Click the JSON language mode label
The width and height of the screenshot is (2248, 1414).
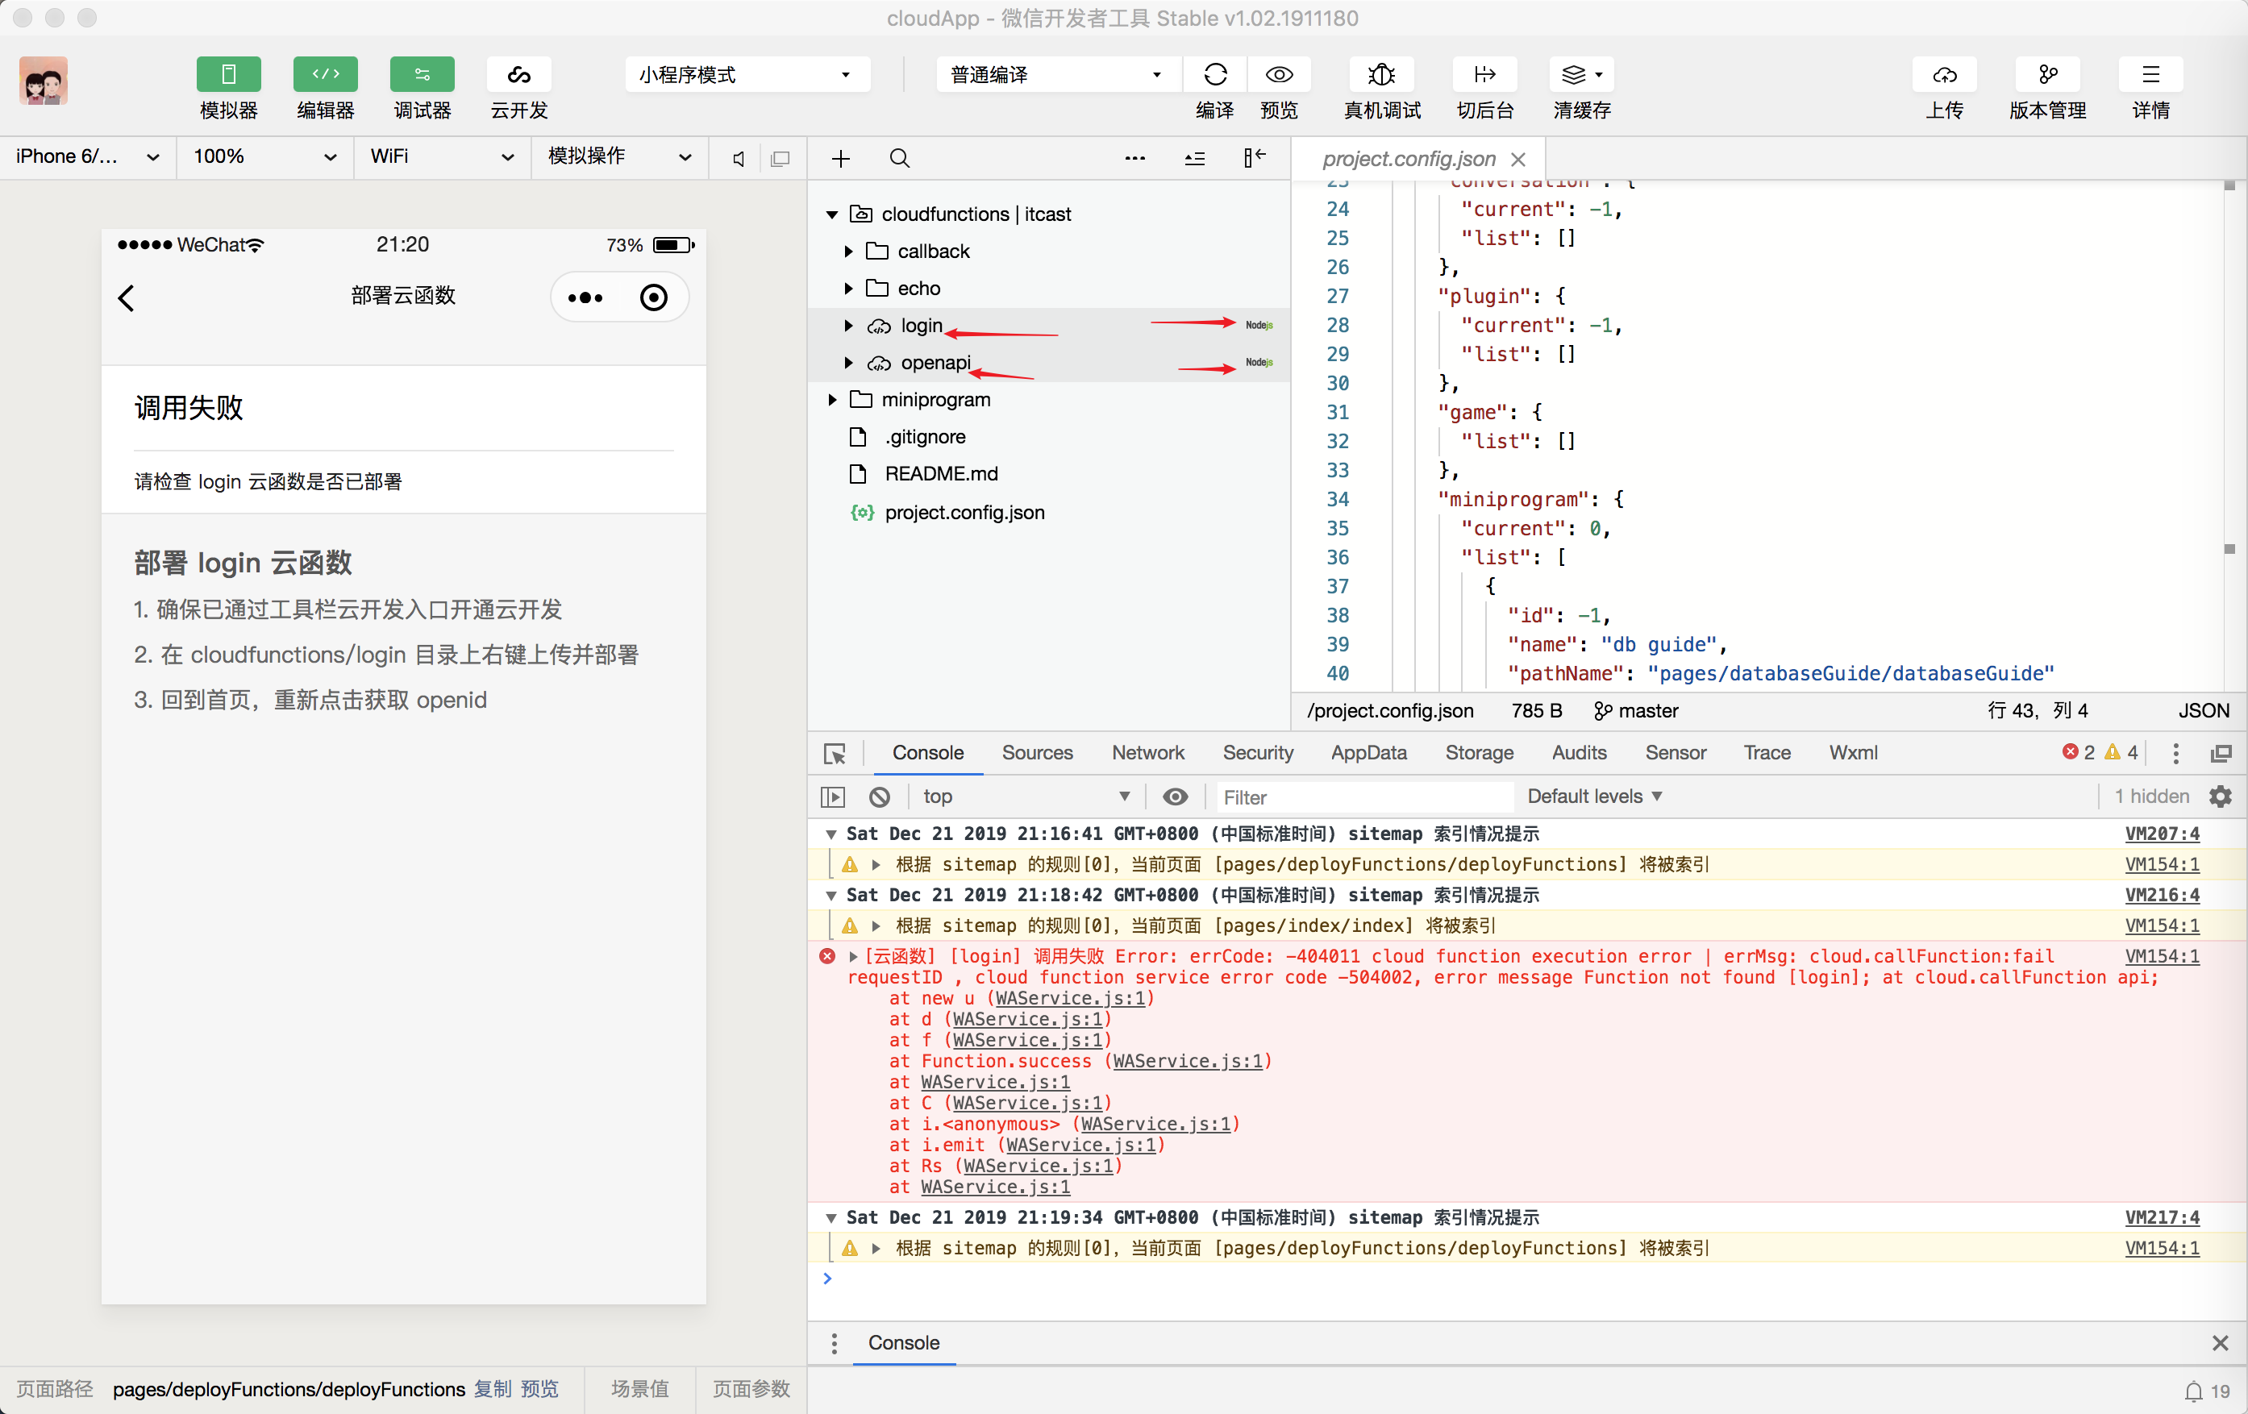point(2204,711)
